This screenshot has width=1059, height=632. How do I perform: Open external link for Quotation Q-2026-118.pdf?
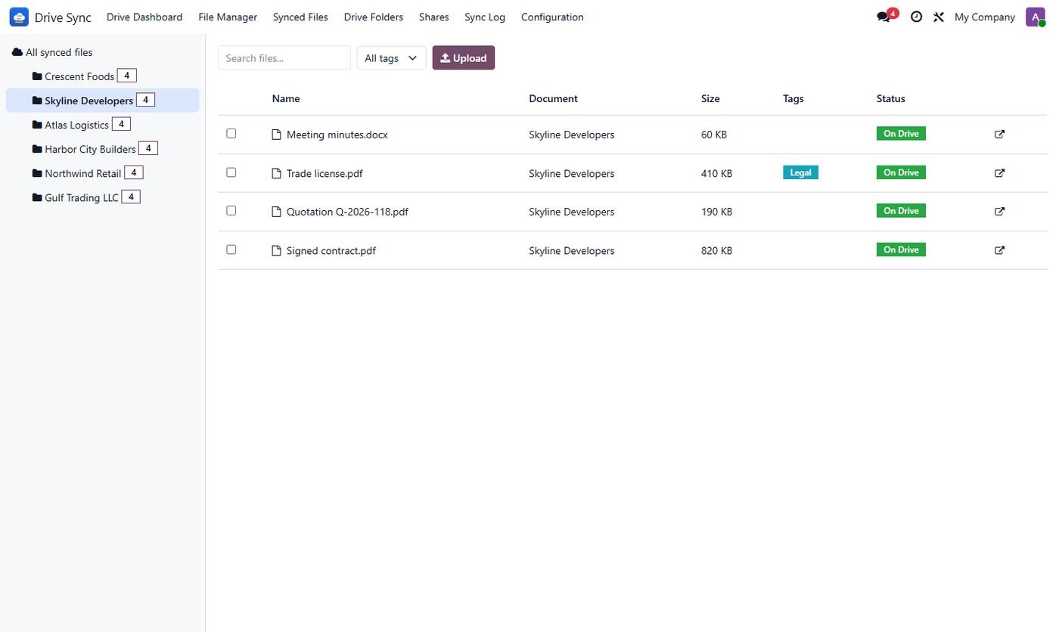click(999, 212)
